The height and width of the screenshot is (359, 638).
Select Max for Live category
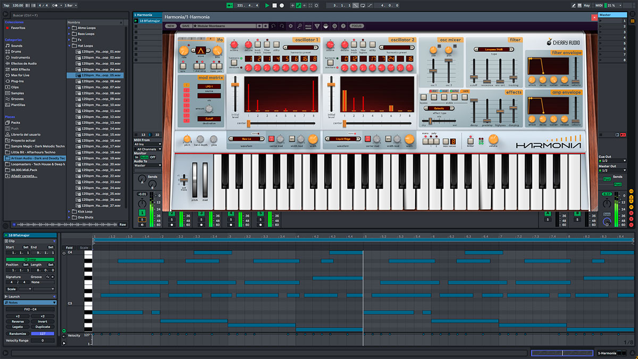pyautogui.click(x=21, y=75)
